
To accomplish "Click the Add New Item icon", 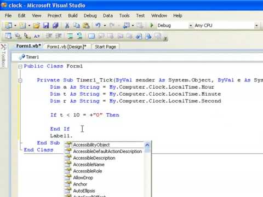I will 22,25.
